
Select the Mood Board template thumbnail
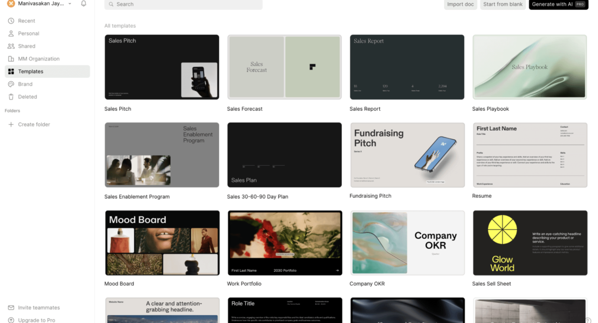(162, 243)
